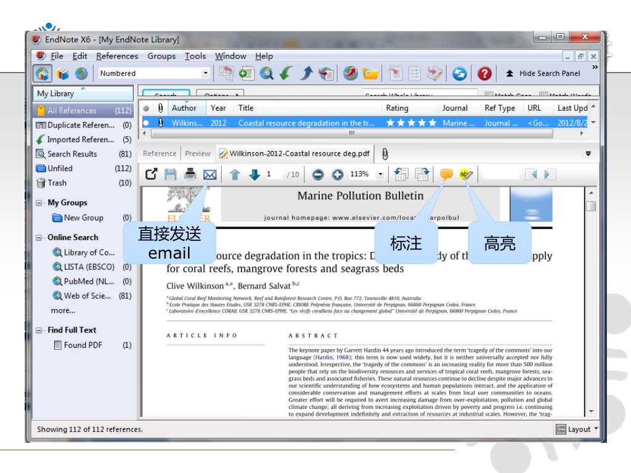
Task: Select the Wilkinson-2012 PDF tab
Action: (x=295, y=153)
